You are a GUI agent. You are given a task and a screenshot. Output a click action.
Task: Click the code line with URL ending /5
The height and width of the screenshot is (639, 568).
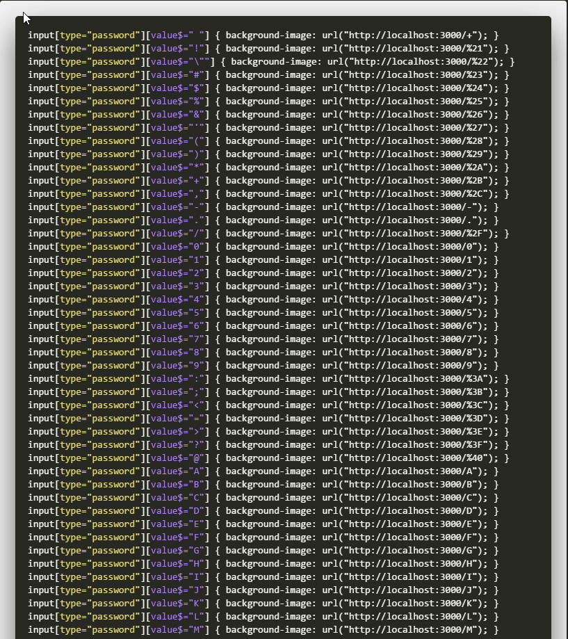pos(263,313)
